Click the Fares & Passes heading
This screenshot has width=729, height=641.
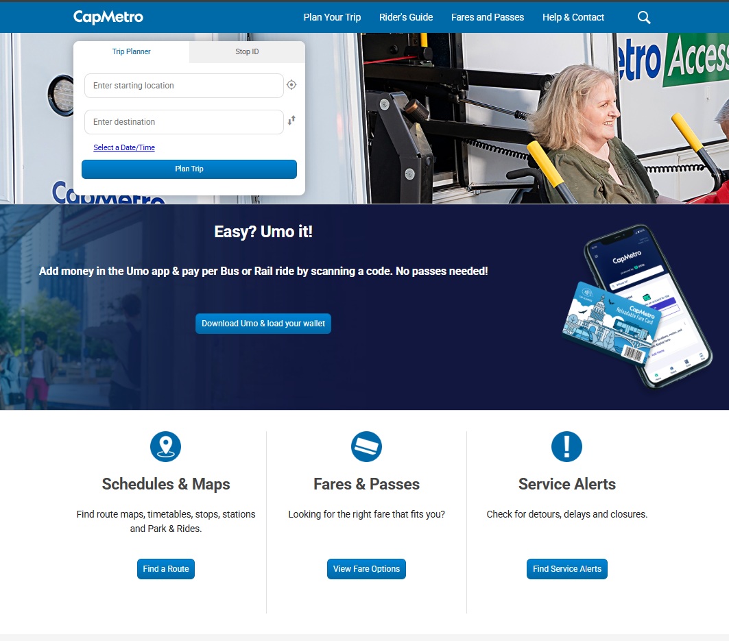point(366,484)
